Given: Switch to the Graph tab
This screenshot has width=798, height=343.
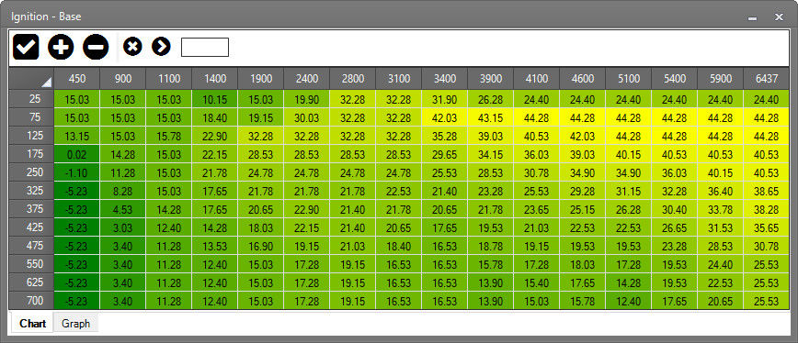Looking at the screenshot, I should click(75, 323).
